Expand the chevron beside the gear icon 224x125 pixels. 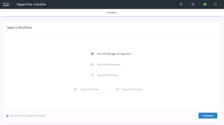click(220, 4)
